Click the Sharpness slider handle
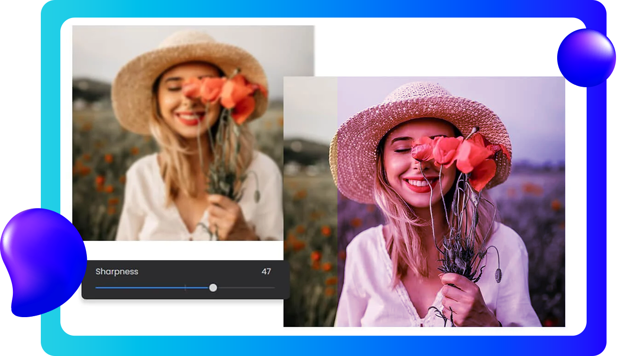The image size is (626, 356). click(213, 288)
